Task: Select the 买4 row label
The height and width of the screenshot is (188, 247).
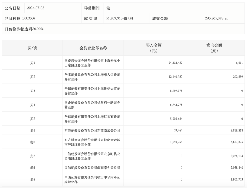Action: pos(32,105)
